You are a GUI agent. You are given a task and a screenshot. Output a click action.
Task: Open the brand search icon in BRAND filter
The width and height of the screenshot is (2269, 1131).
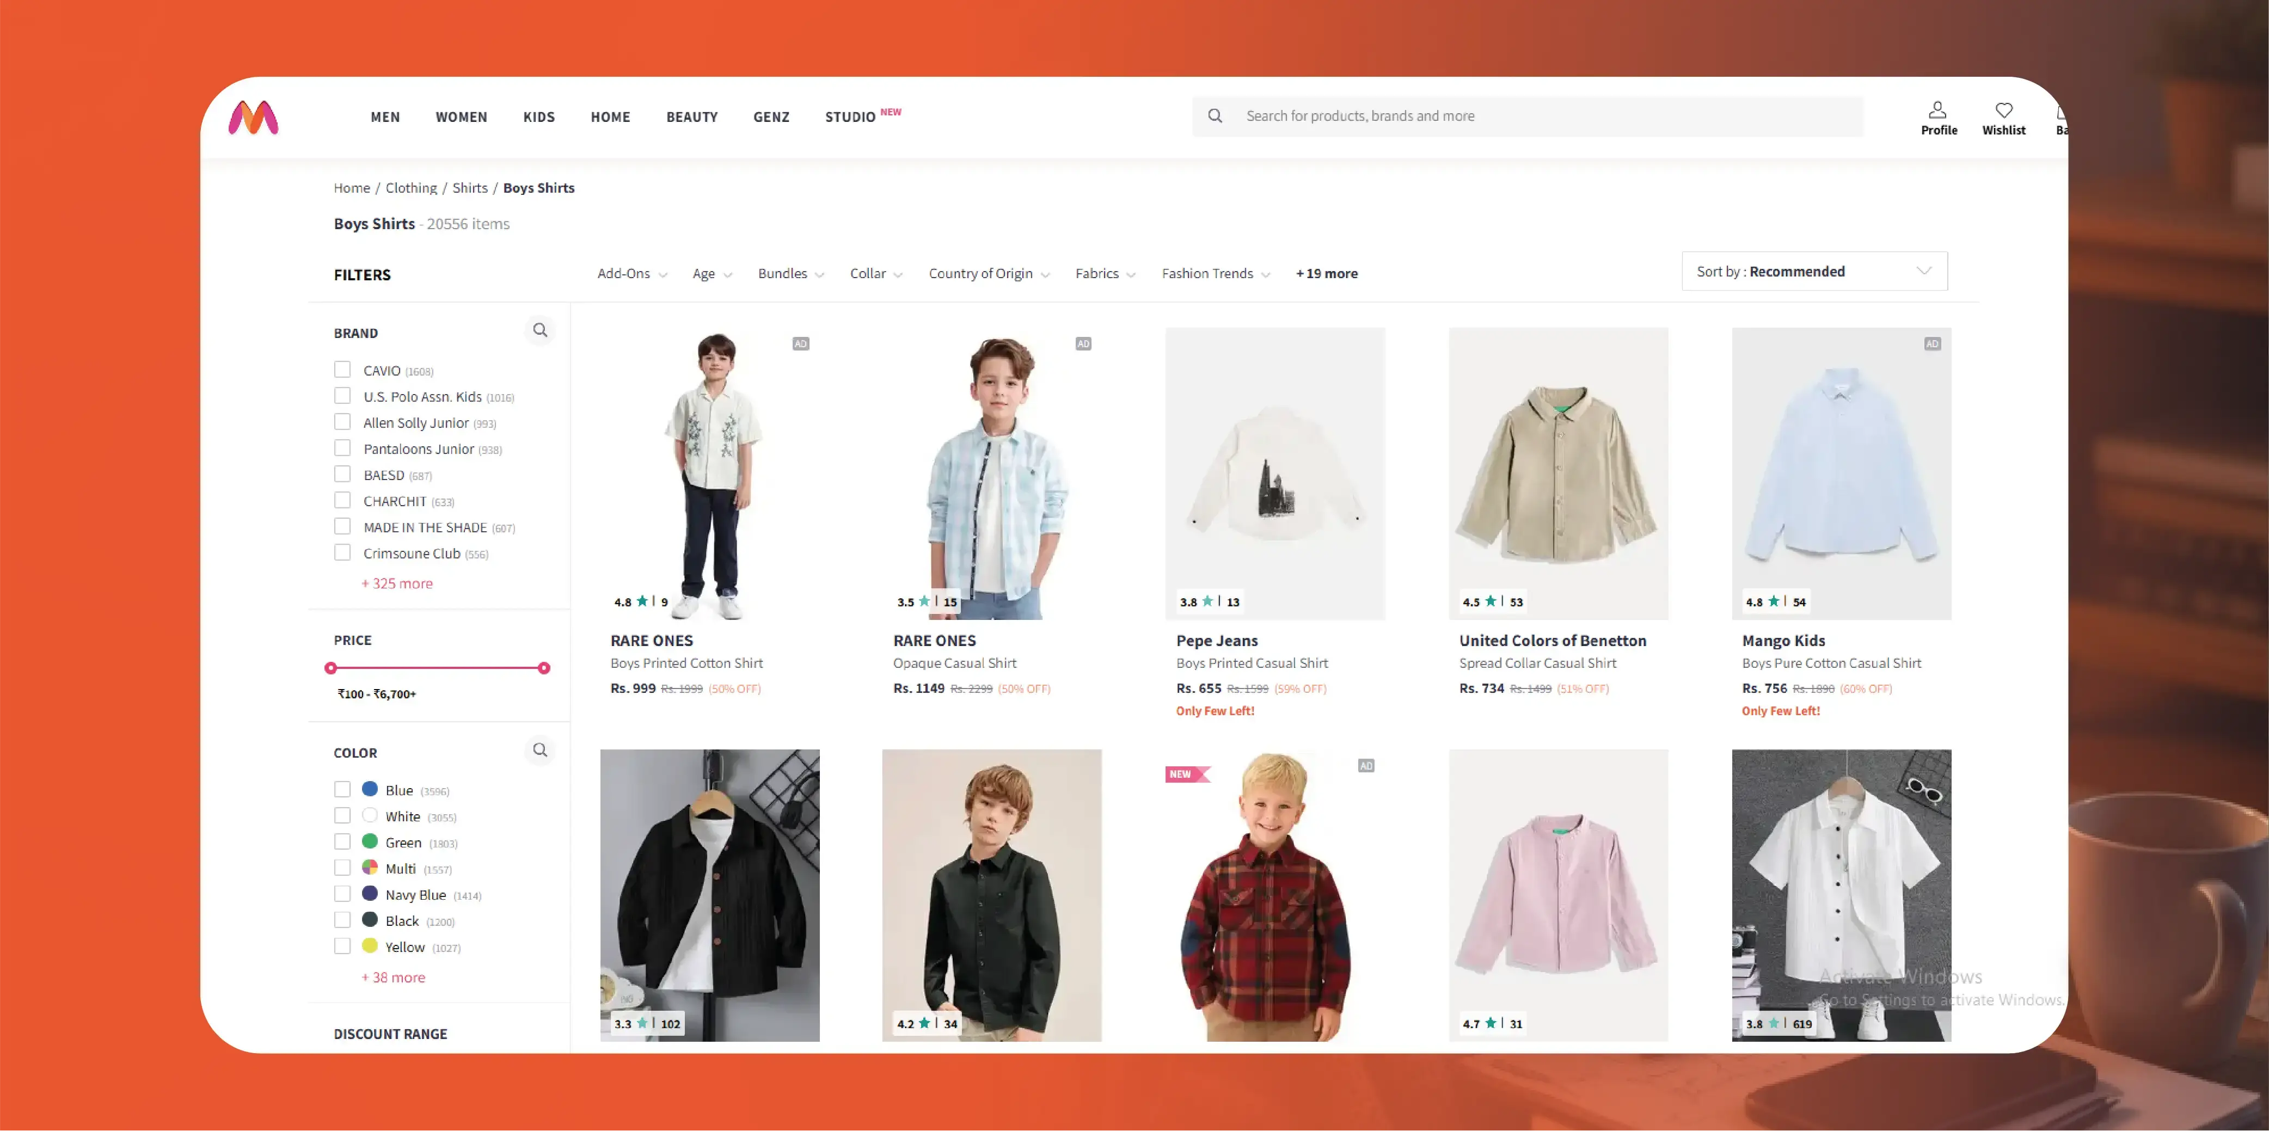tap(540, 330)
